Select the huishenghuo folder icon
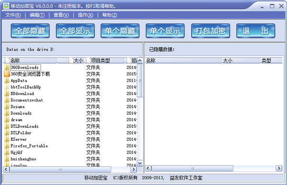 click(x=7, y=159)
